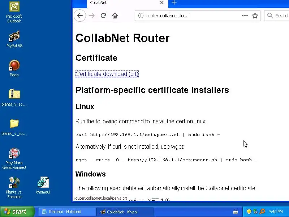Click the wget --quiet setupcert.sh command line

click(x=167, y=160)
